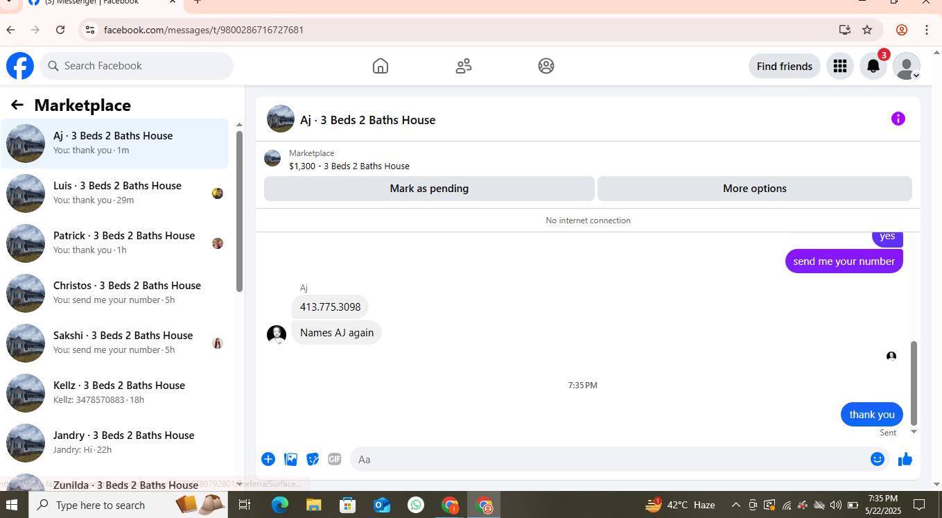Open Microsoft Store from the taskbar
Screen dimensions: 942x518
348,505
